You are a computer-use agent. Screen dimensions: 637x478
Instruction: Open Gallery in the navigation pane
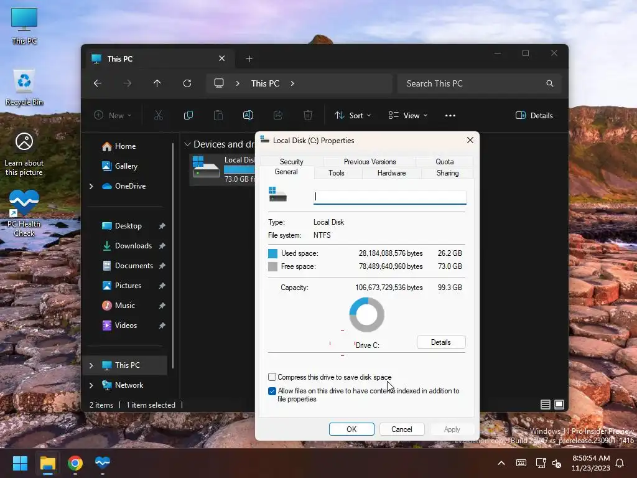(x=126, y=166)
